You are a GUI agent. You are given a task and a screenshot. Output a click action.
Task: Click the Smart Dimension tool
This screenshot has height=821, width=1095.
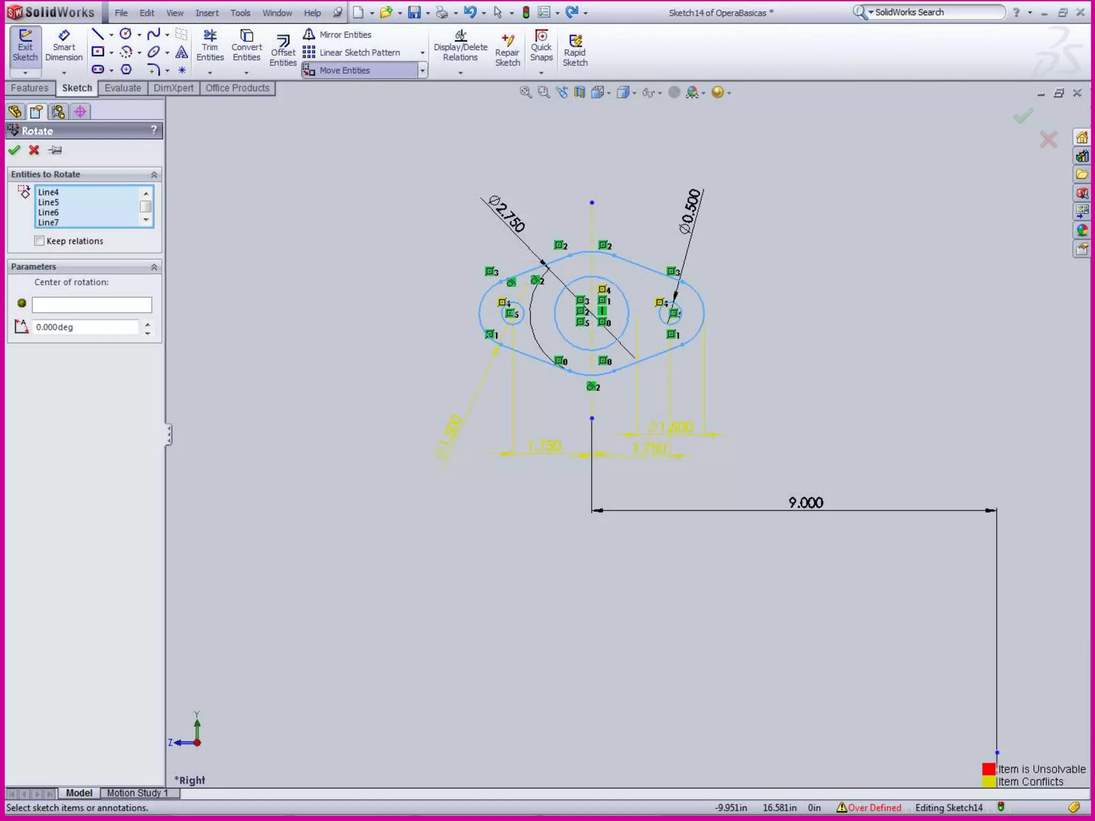point(64,46)
